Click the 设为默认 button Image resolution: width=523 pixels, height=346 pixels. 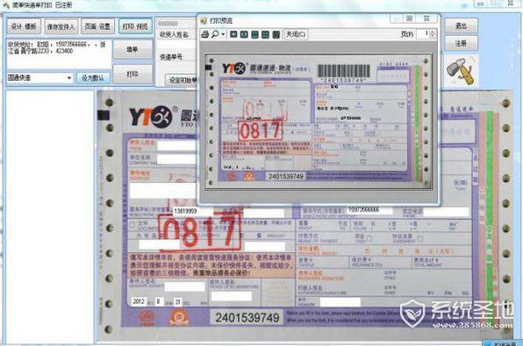pyautogui.click(x=93, y=78)
